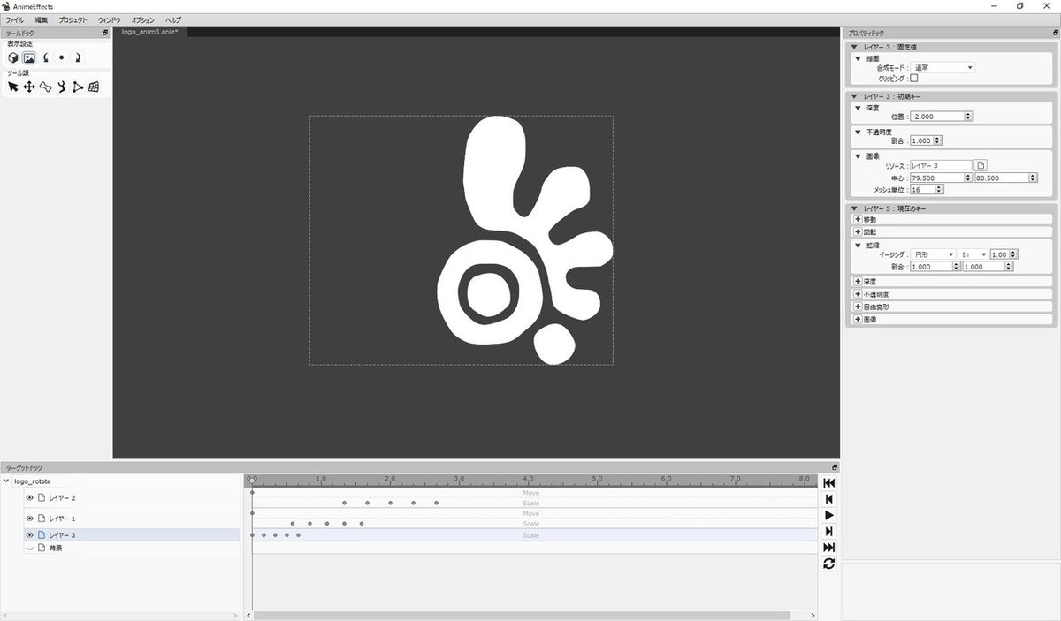Viewport: 1061px width, 621px height.
Task: Expand the 不透明度 current key section
Action: coord(857,294)
